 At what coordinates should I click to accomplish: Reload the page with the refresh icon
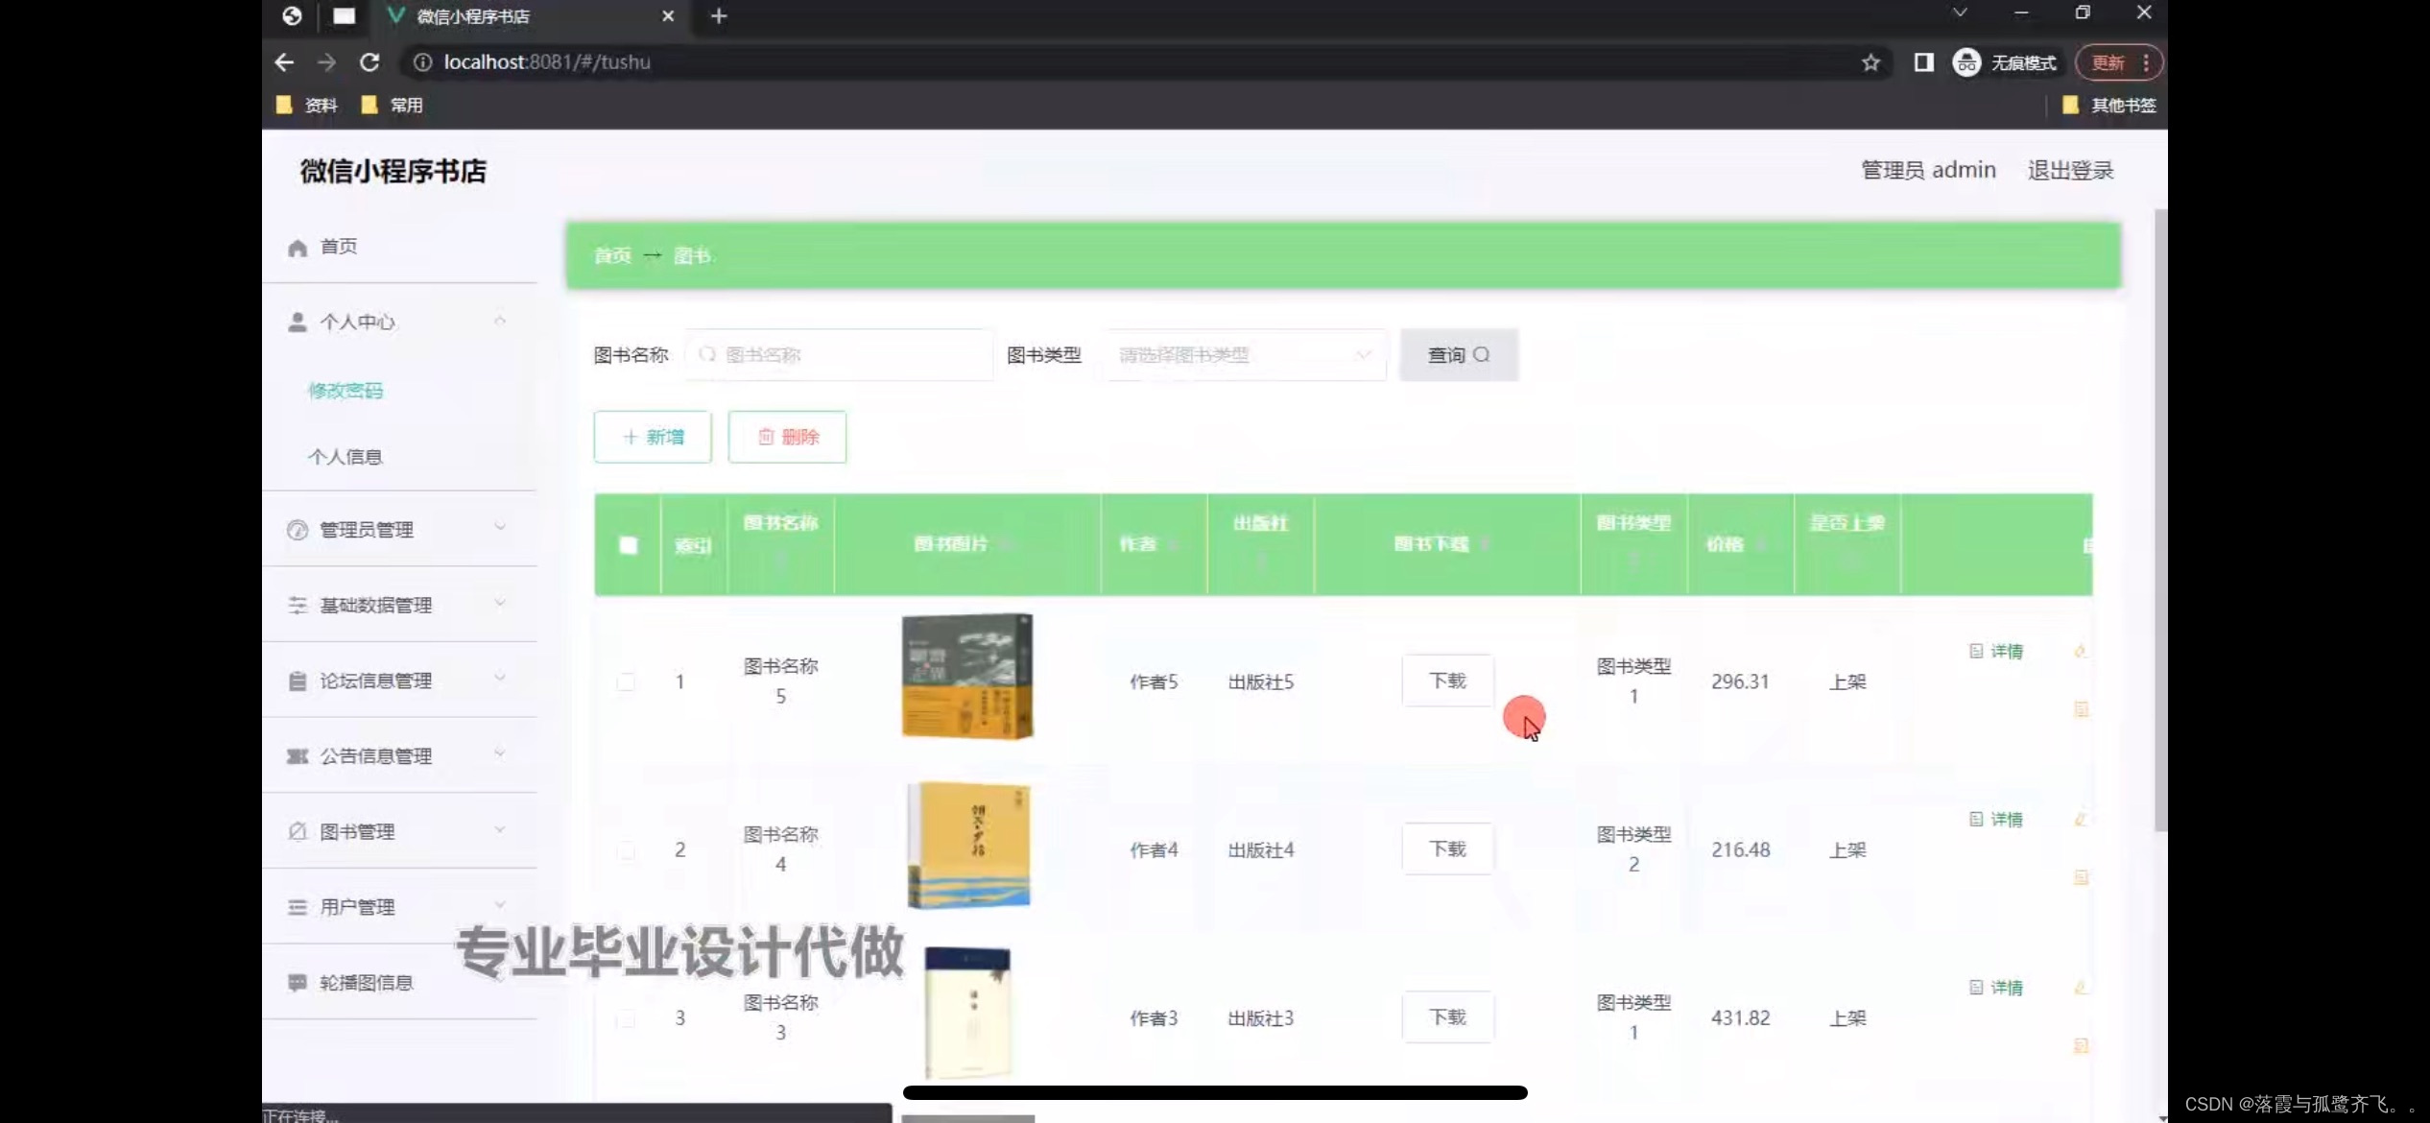(369, 62)
